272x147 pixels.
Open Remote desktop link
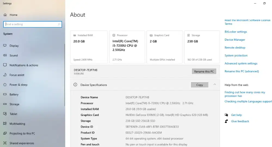pos(235,47)
